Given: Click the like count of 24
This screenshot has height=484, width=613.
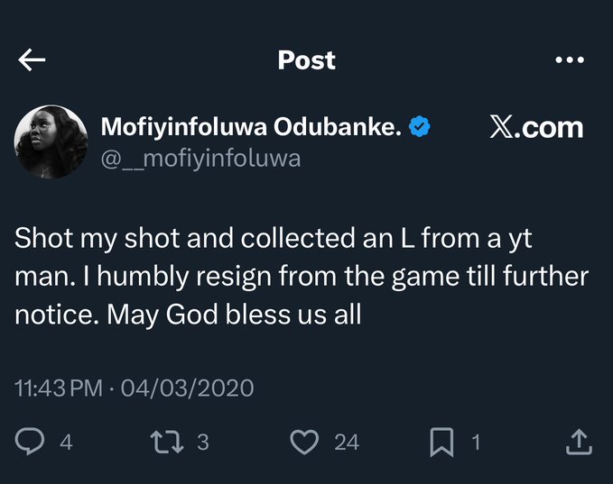Looking at the screenshot, I should point(346,443).
